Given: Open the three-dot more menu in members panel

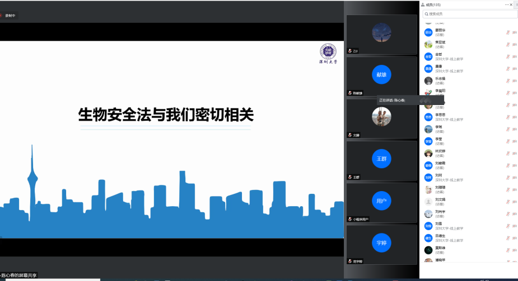Looking at the screenshot, I should click(x=506, y=4).
